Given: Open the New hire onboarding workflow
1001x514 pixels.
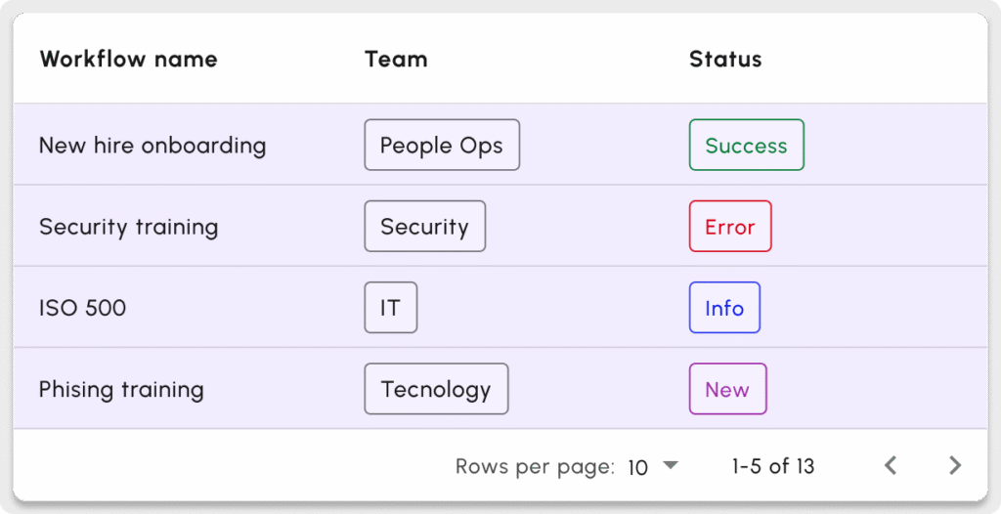Looking at the screenshot, I should (x=152, y=146).
